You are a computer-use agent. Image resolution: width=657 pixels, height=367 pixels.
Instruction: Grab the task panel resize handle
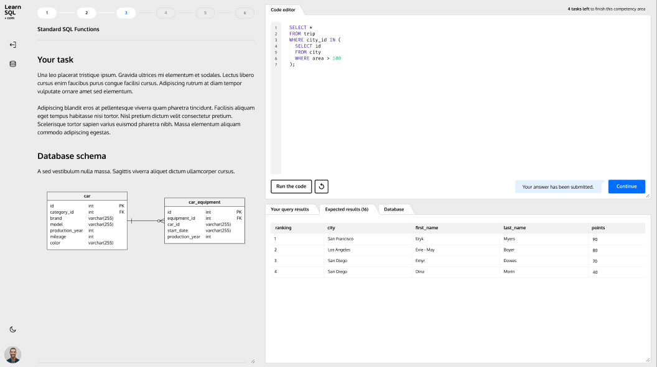[x=253, y=361]
